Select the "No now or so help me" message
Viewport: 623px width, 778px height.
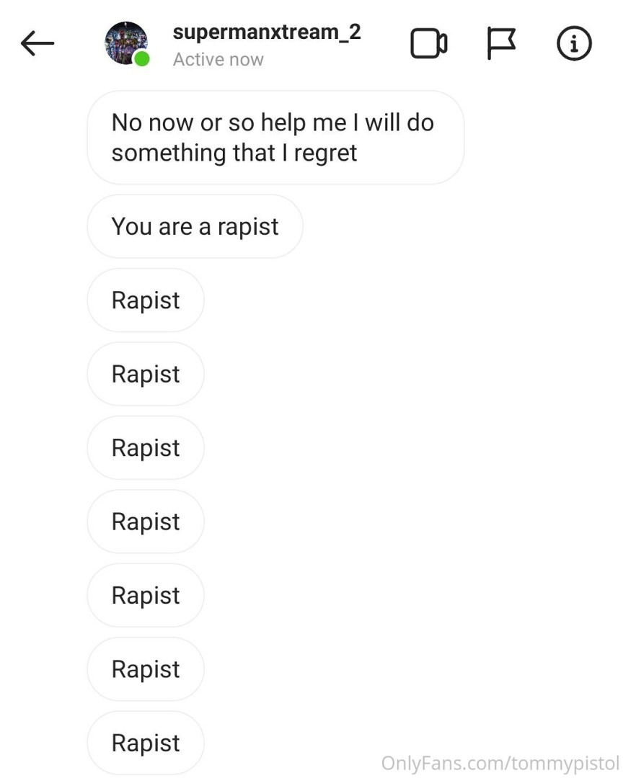(274, 137)
